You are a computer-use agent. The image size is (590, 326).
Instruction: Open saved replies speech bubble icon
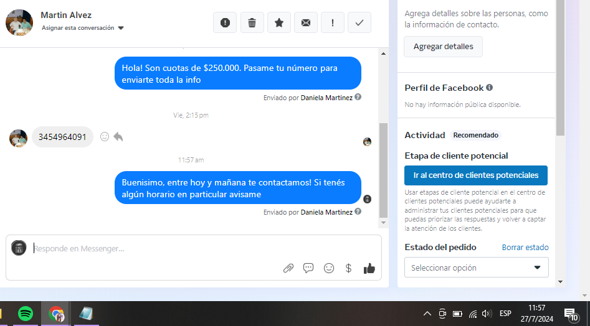[x=308, y=268]
